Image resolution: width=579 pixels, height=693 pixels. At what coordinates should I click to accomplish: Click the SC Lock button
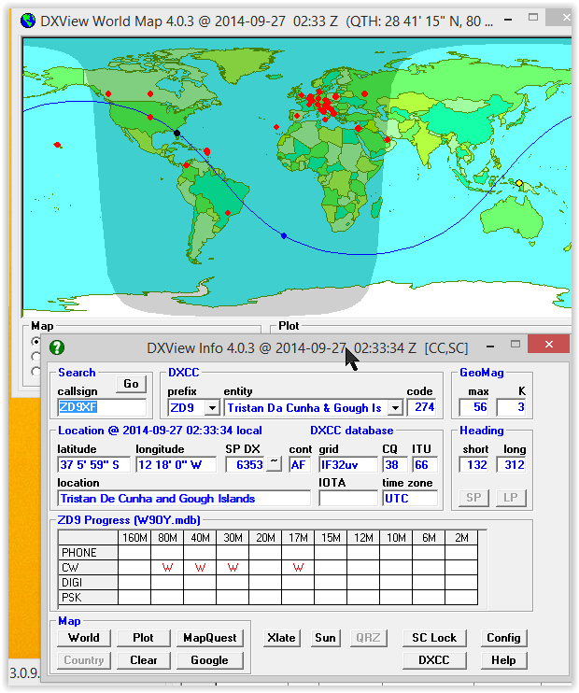(434, 638)
